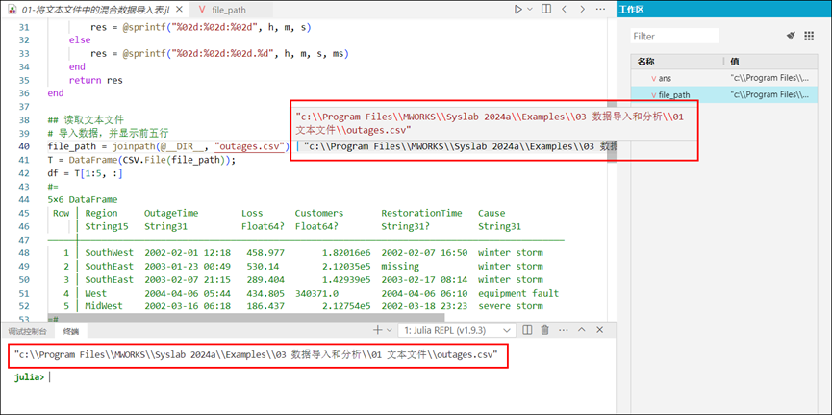832x415 pixels.
Task: Run the Julia file with play icon
Action: [518, 9]
